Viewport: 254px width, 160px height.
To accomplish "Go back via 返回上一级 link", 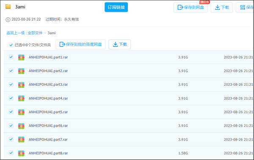I will point(16,33).
